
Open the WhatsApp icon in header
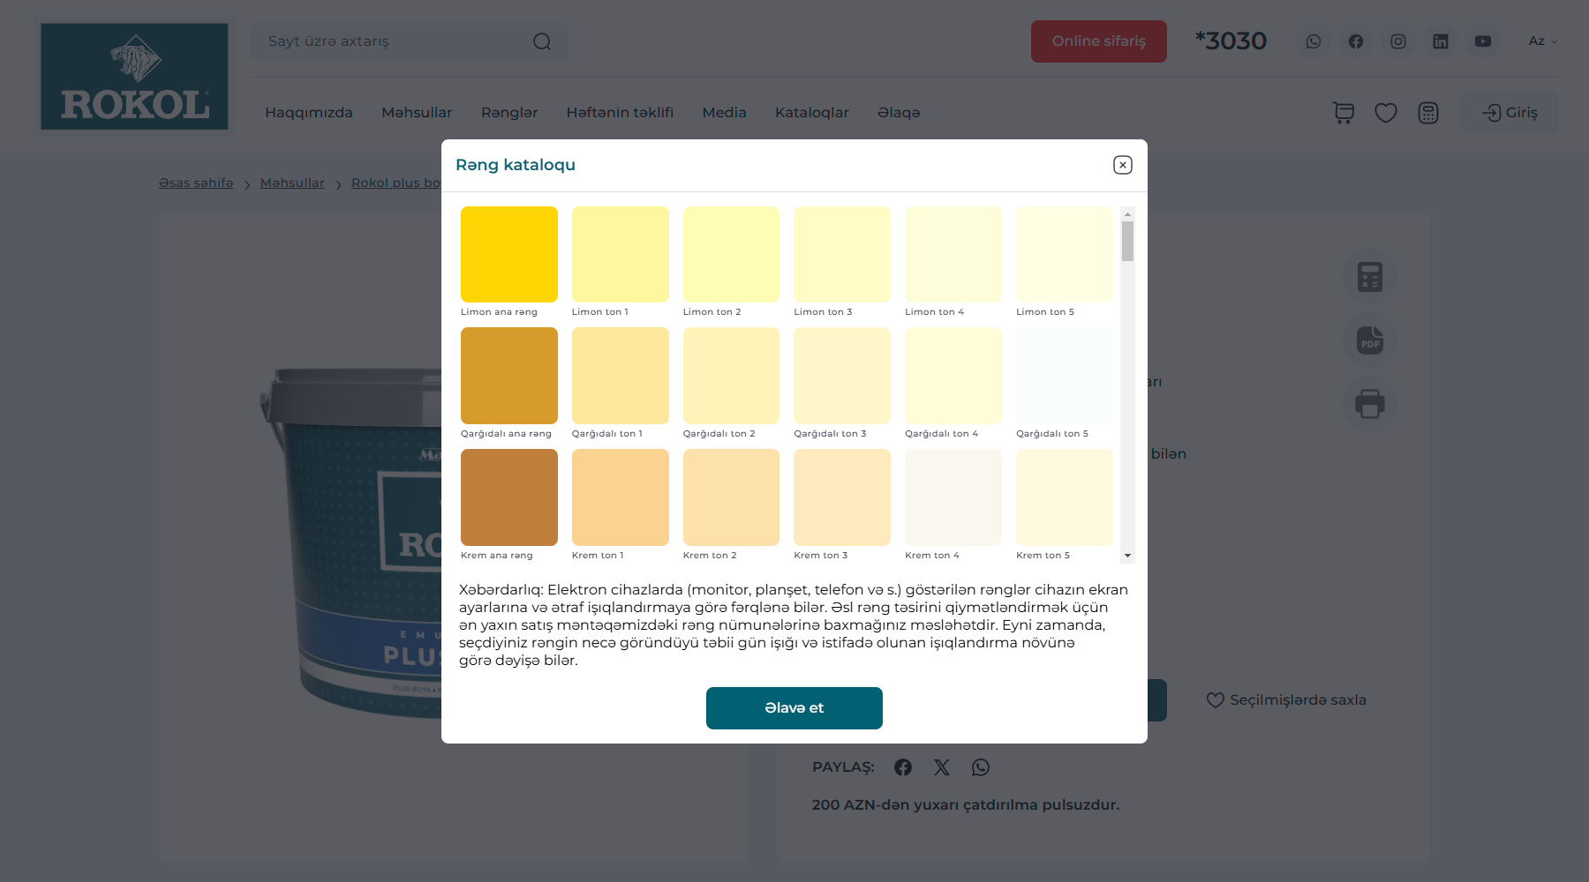click(x=1314, y=41)
